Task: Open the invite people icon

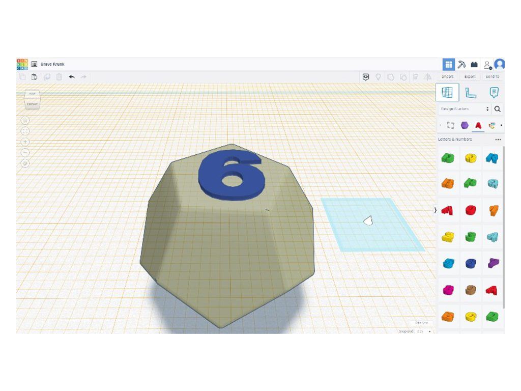Action: pyautogui.click(x=487, y=65)
